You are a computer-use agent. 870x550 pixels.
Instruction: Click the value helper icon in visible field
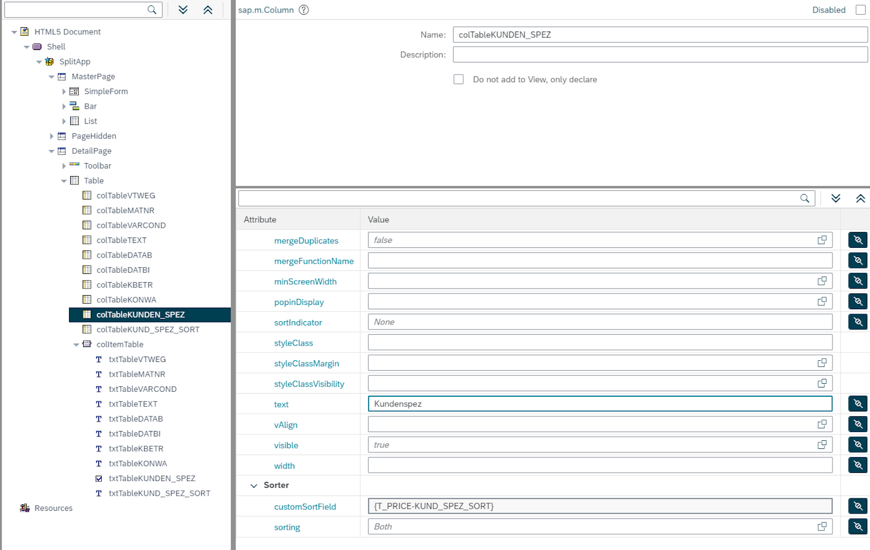[822, 444]
